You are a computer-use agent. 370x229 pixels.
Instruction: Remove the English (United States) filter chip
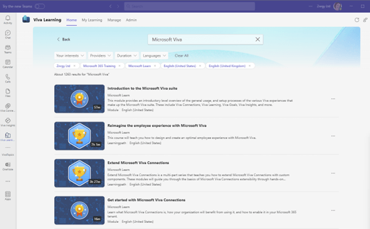(200, 66)
